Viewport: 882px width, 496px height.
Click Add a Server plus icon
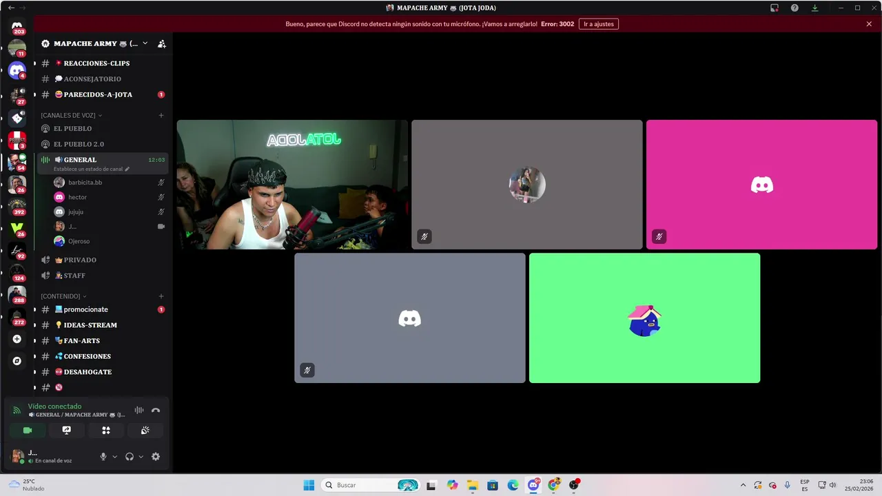pos(17,339)
